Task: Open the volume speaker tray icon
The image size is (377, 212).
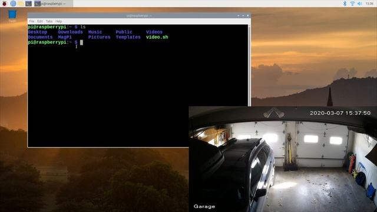Action: click(x=360, y=4)
